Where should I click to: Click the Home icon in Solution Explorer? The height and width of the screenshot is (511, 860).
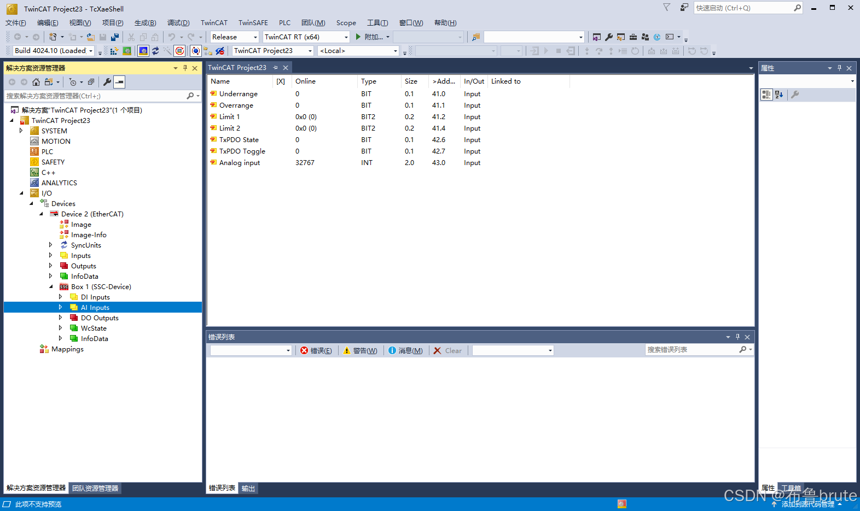36,82
